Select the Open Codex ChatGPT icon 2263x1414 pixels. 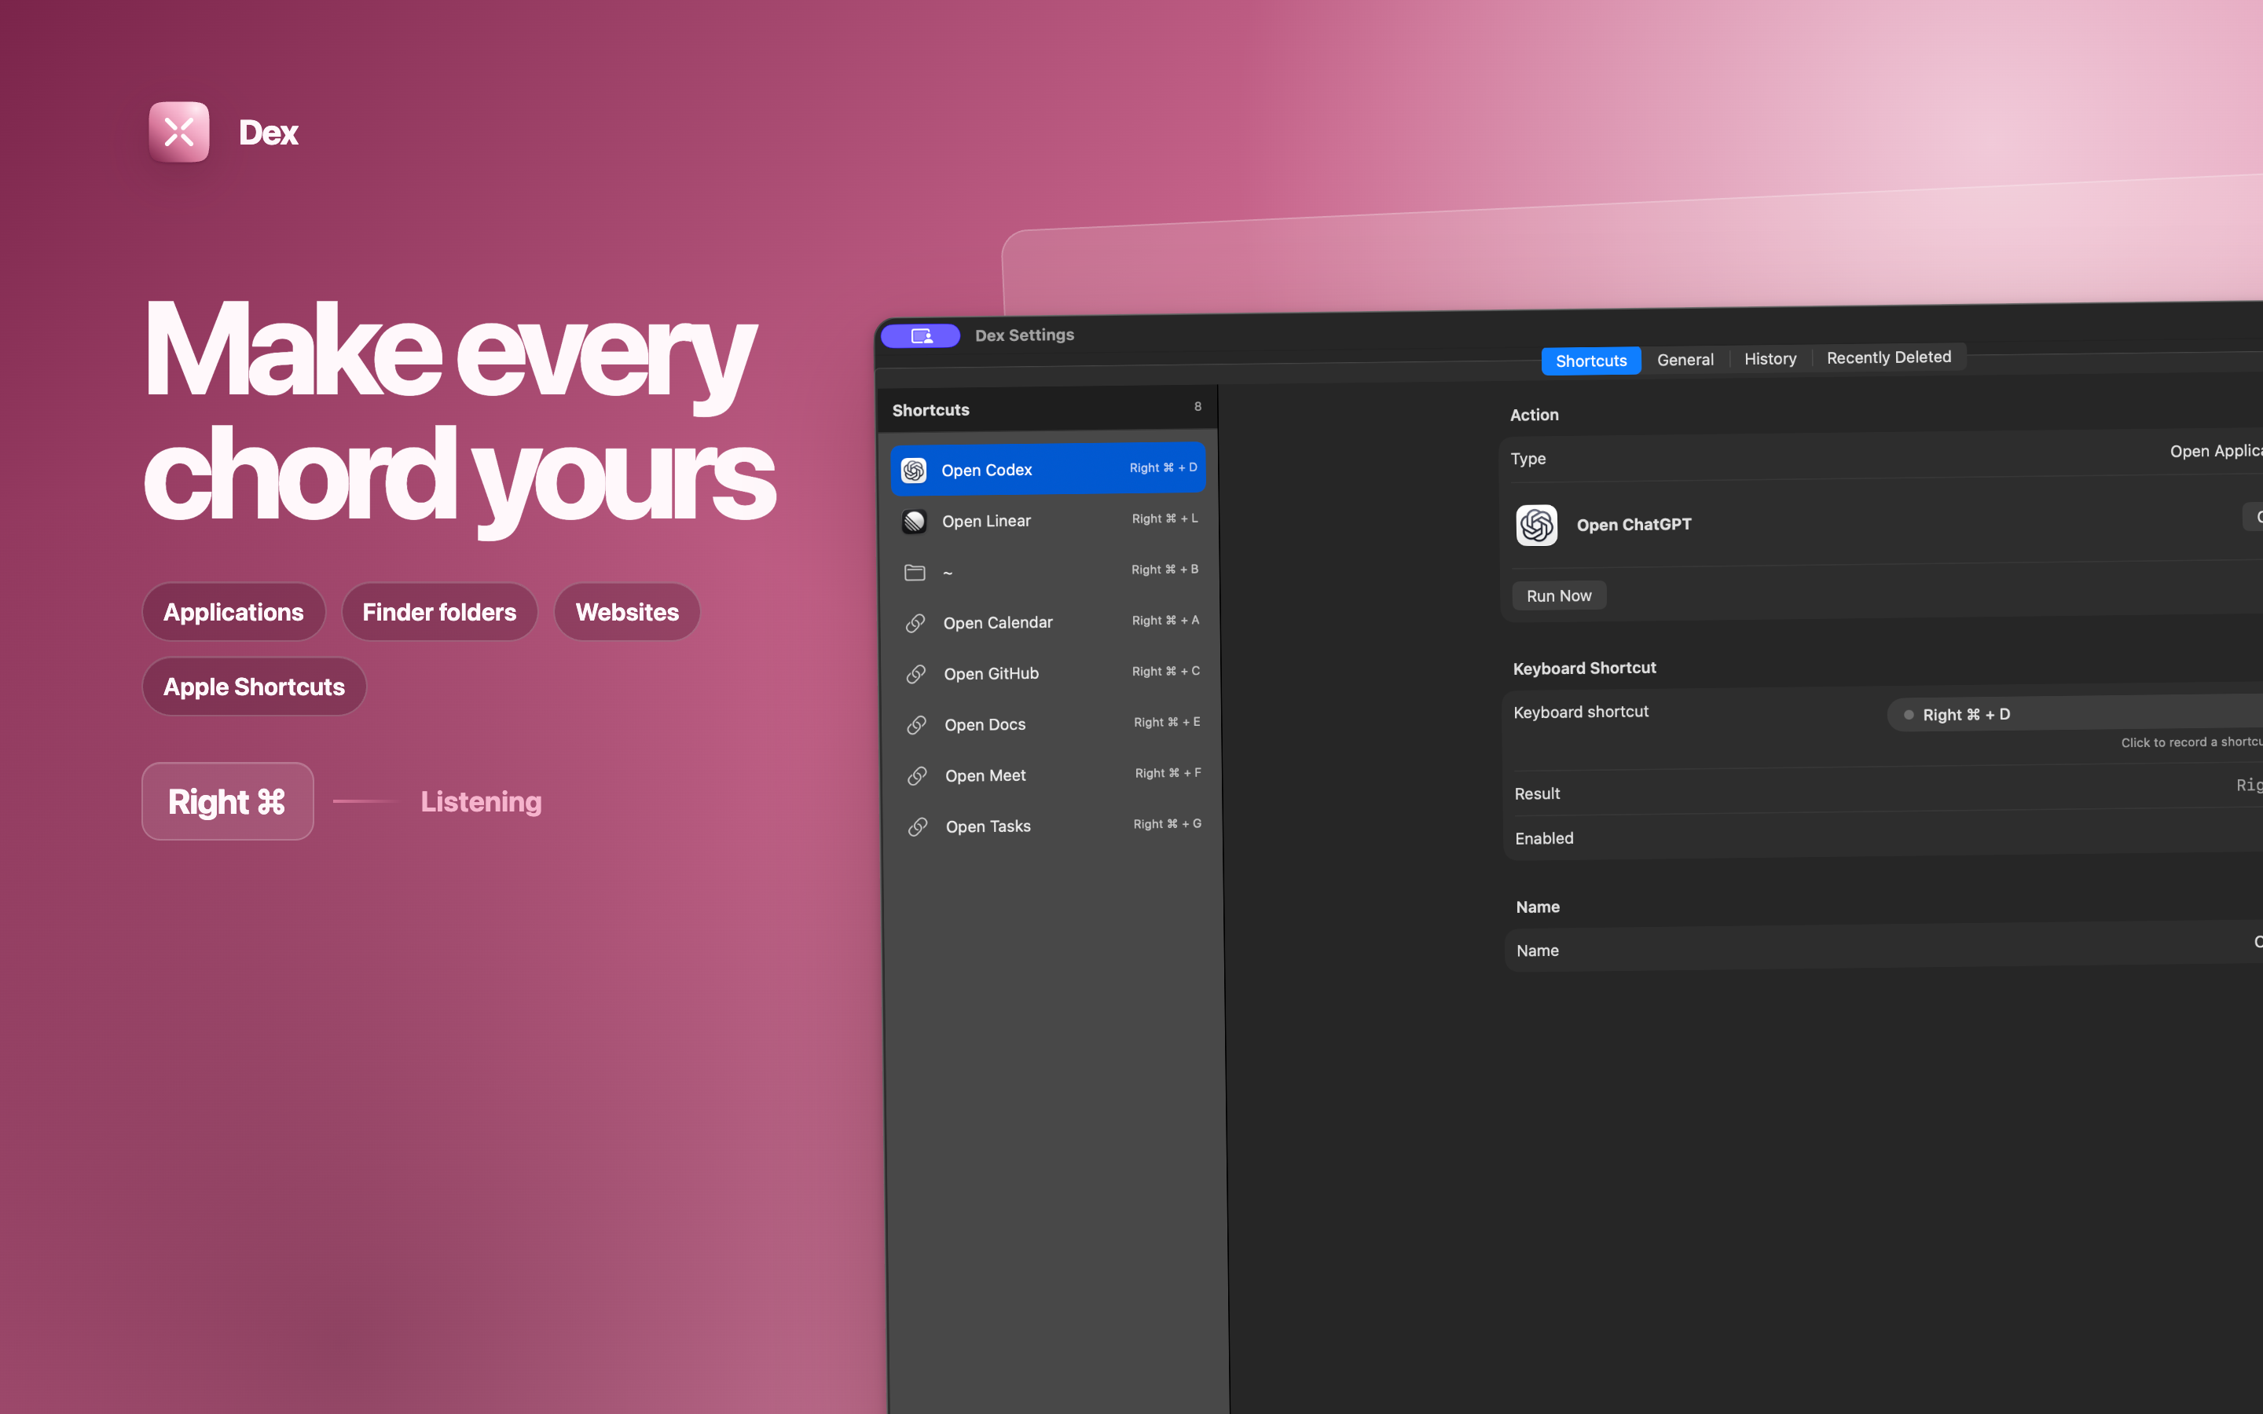pos(914,470)
